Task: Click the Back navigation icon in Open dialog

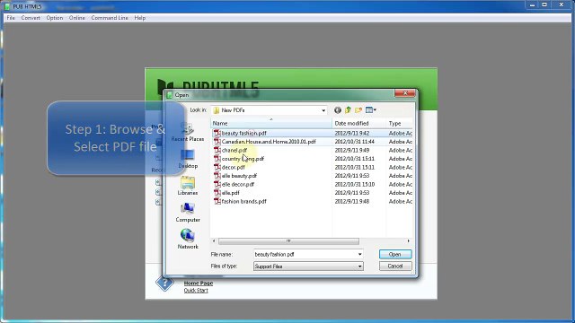Action: tap(338, 109)
